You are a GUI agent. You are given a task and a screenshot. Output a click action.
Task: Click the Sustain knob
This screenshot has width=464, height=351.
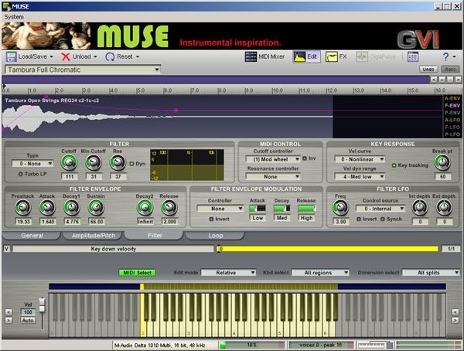coord(96,207)
